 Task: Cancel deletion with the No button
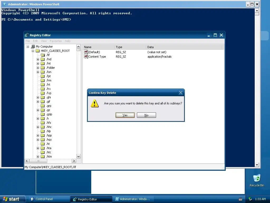(x=146, y=115)
